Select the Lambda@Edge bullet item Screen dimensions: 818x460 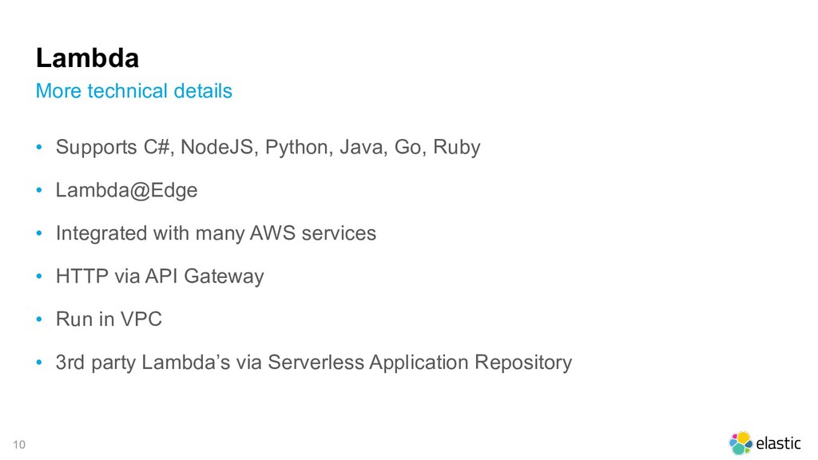126,190
